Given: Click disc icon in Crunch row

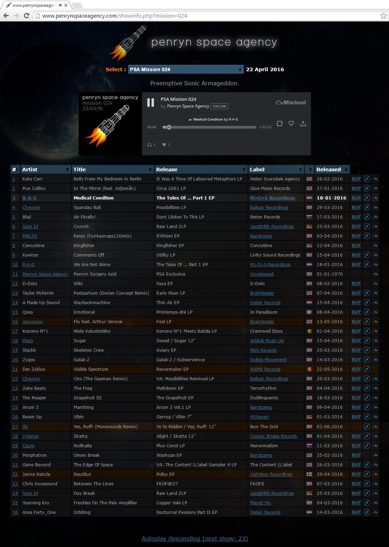Looking at the screenshot, I should click(366, 227).
